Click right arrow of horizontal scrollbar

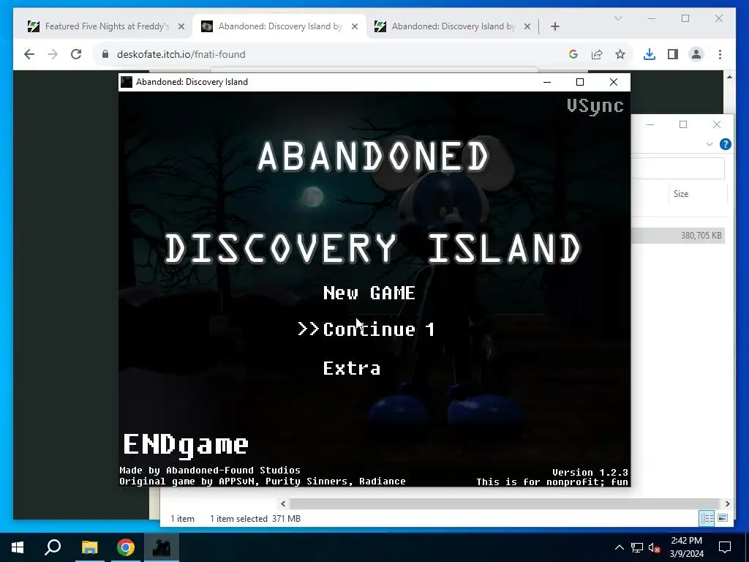click(727, 503)
